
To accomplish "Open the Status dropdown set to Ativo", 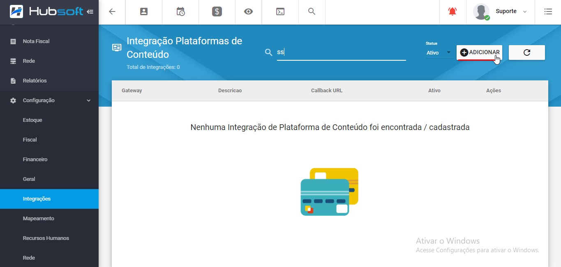I will 439,52.
